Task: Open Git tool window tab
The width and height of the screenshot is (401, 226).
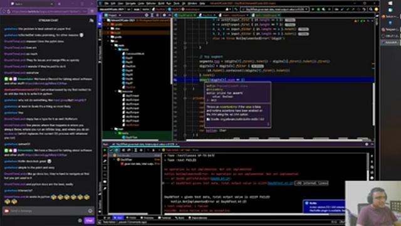Action: pos(108,218)
